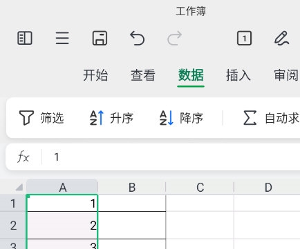Select column A header
300x249 pixels.
(x=62, y=187)
